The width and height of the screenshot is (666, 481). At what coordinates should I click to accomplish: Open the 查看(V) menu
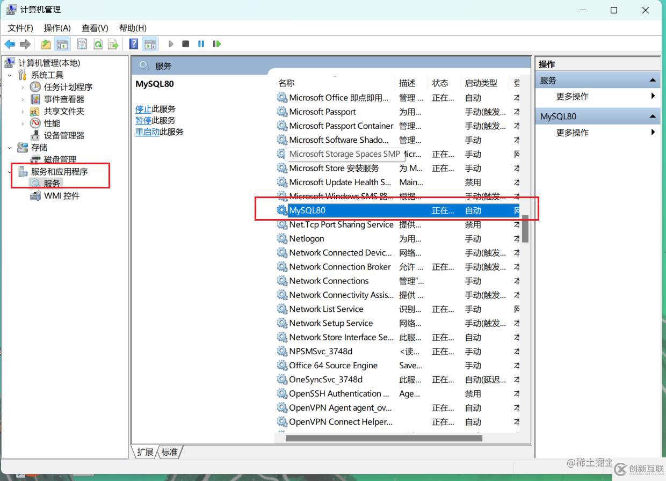(95, 28)
